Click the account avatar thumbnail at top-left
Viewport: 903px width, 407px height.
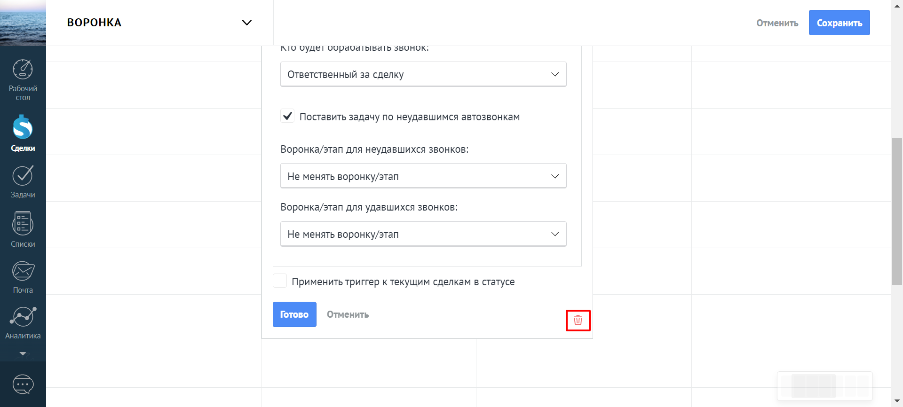point(23,23)
